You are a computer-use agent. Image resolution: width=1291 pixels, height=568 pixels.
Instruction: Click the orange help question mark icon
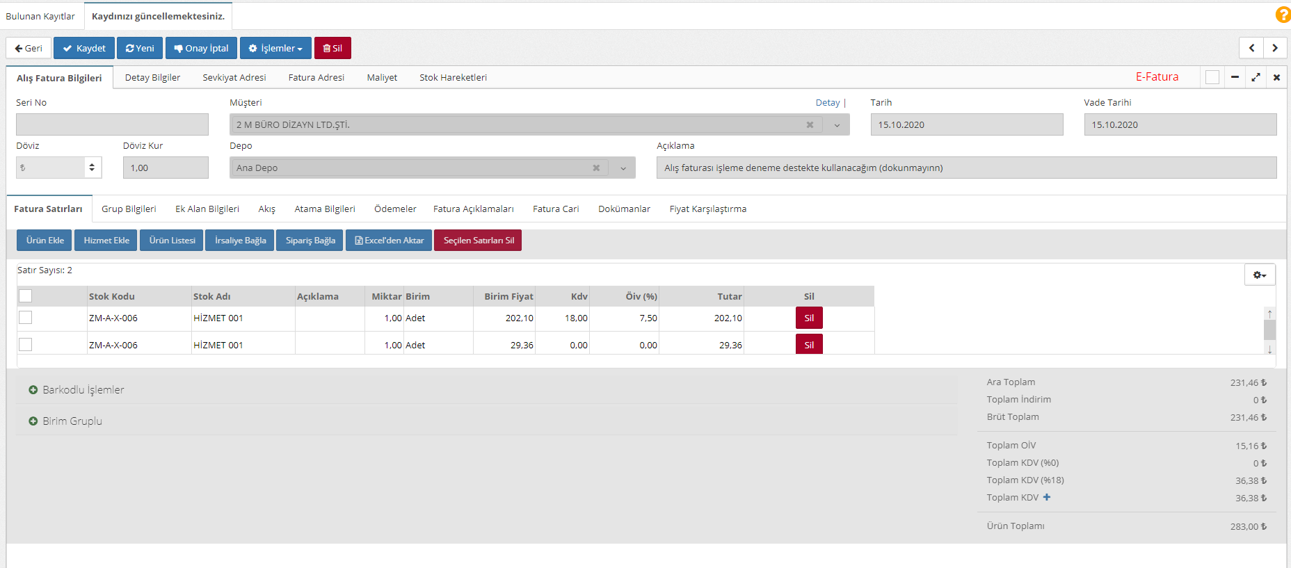point(1282,15)
